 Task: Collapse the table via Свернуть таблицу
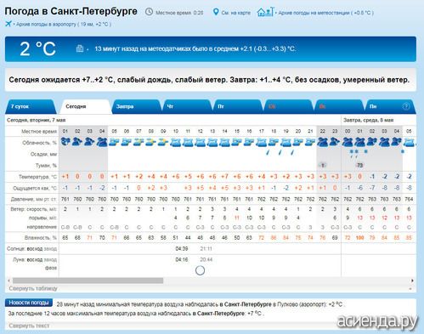coord(33,288)
